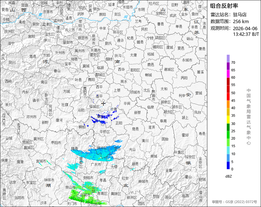Image resolution: width=261 pixels, height=207 pixels.
Task: Click the cyan 10–15 dBZ legend swatch
Action: (228, 150)
